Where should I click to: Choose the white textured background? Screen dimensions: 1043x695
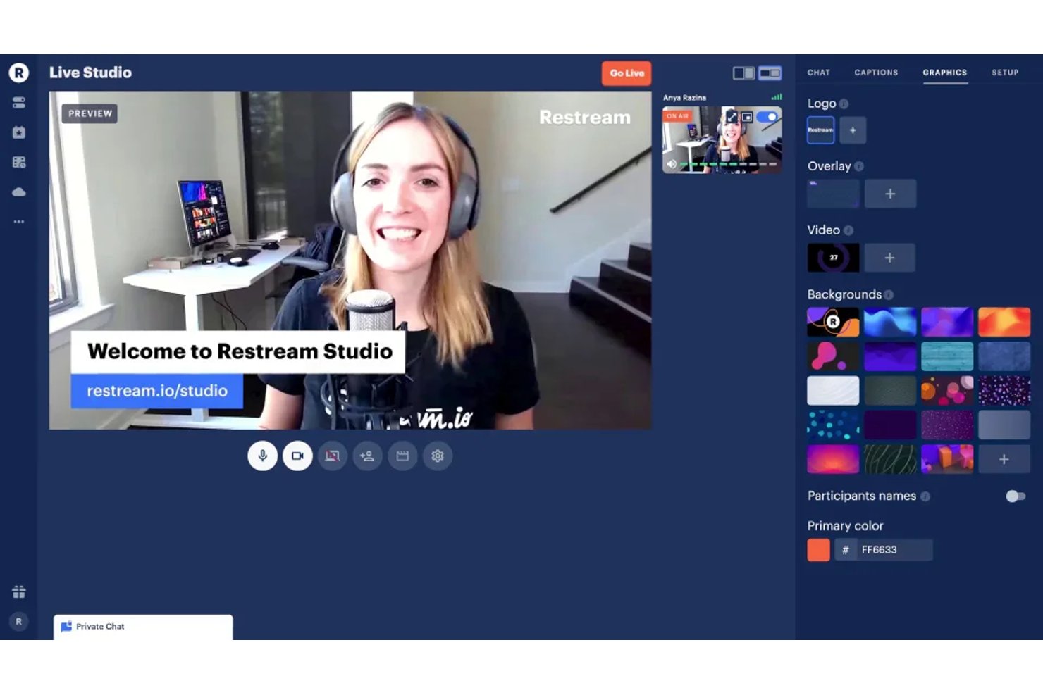coord(833,391)
